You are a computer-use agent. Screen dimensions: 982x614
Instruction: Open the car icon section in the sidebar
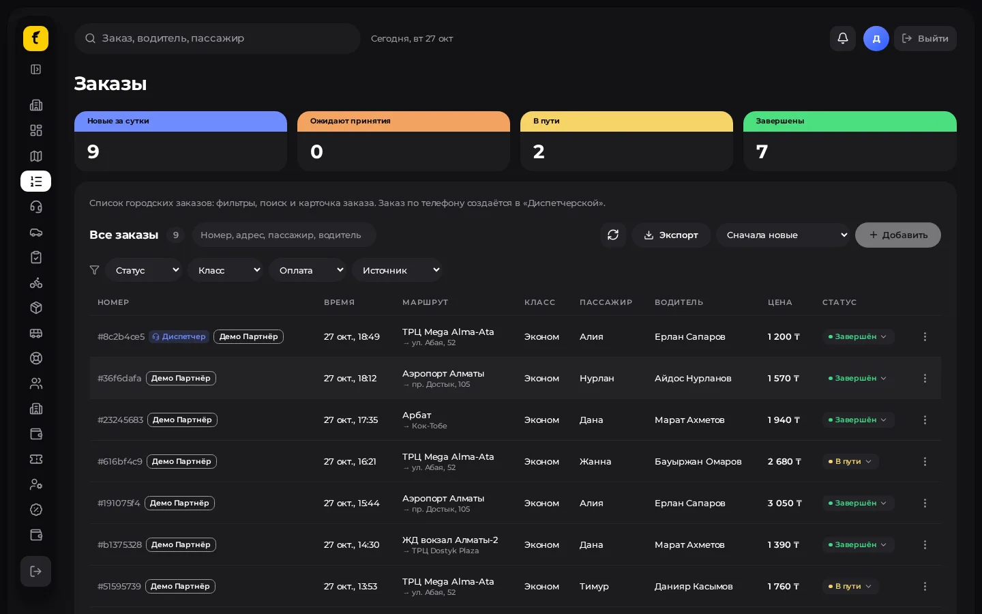point(36,232)
